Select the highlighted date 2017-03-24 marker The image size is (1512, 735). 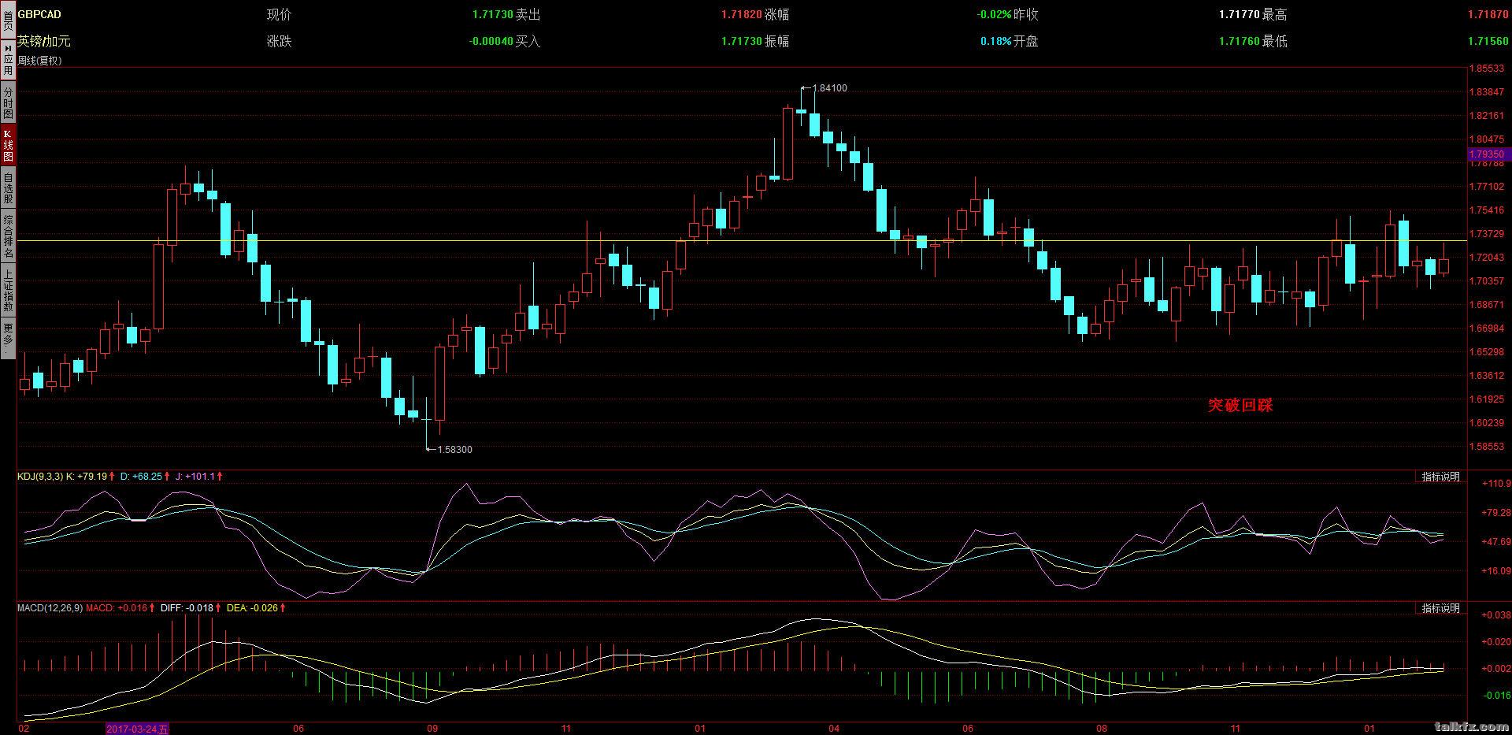137,729
